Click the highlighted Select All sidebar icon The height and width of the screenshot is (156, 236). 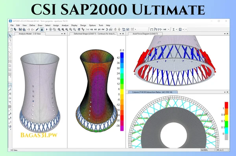(x=10, y=85)
